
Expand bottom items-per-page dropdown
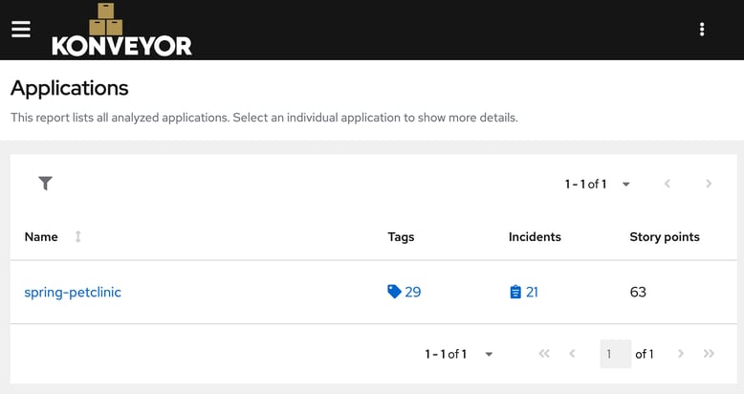[489, 354]
